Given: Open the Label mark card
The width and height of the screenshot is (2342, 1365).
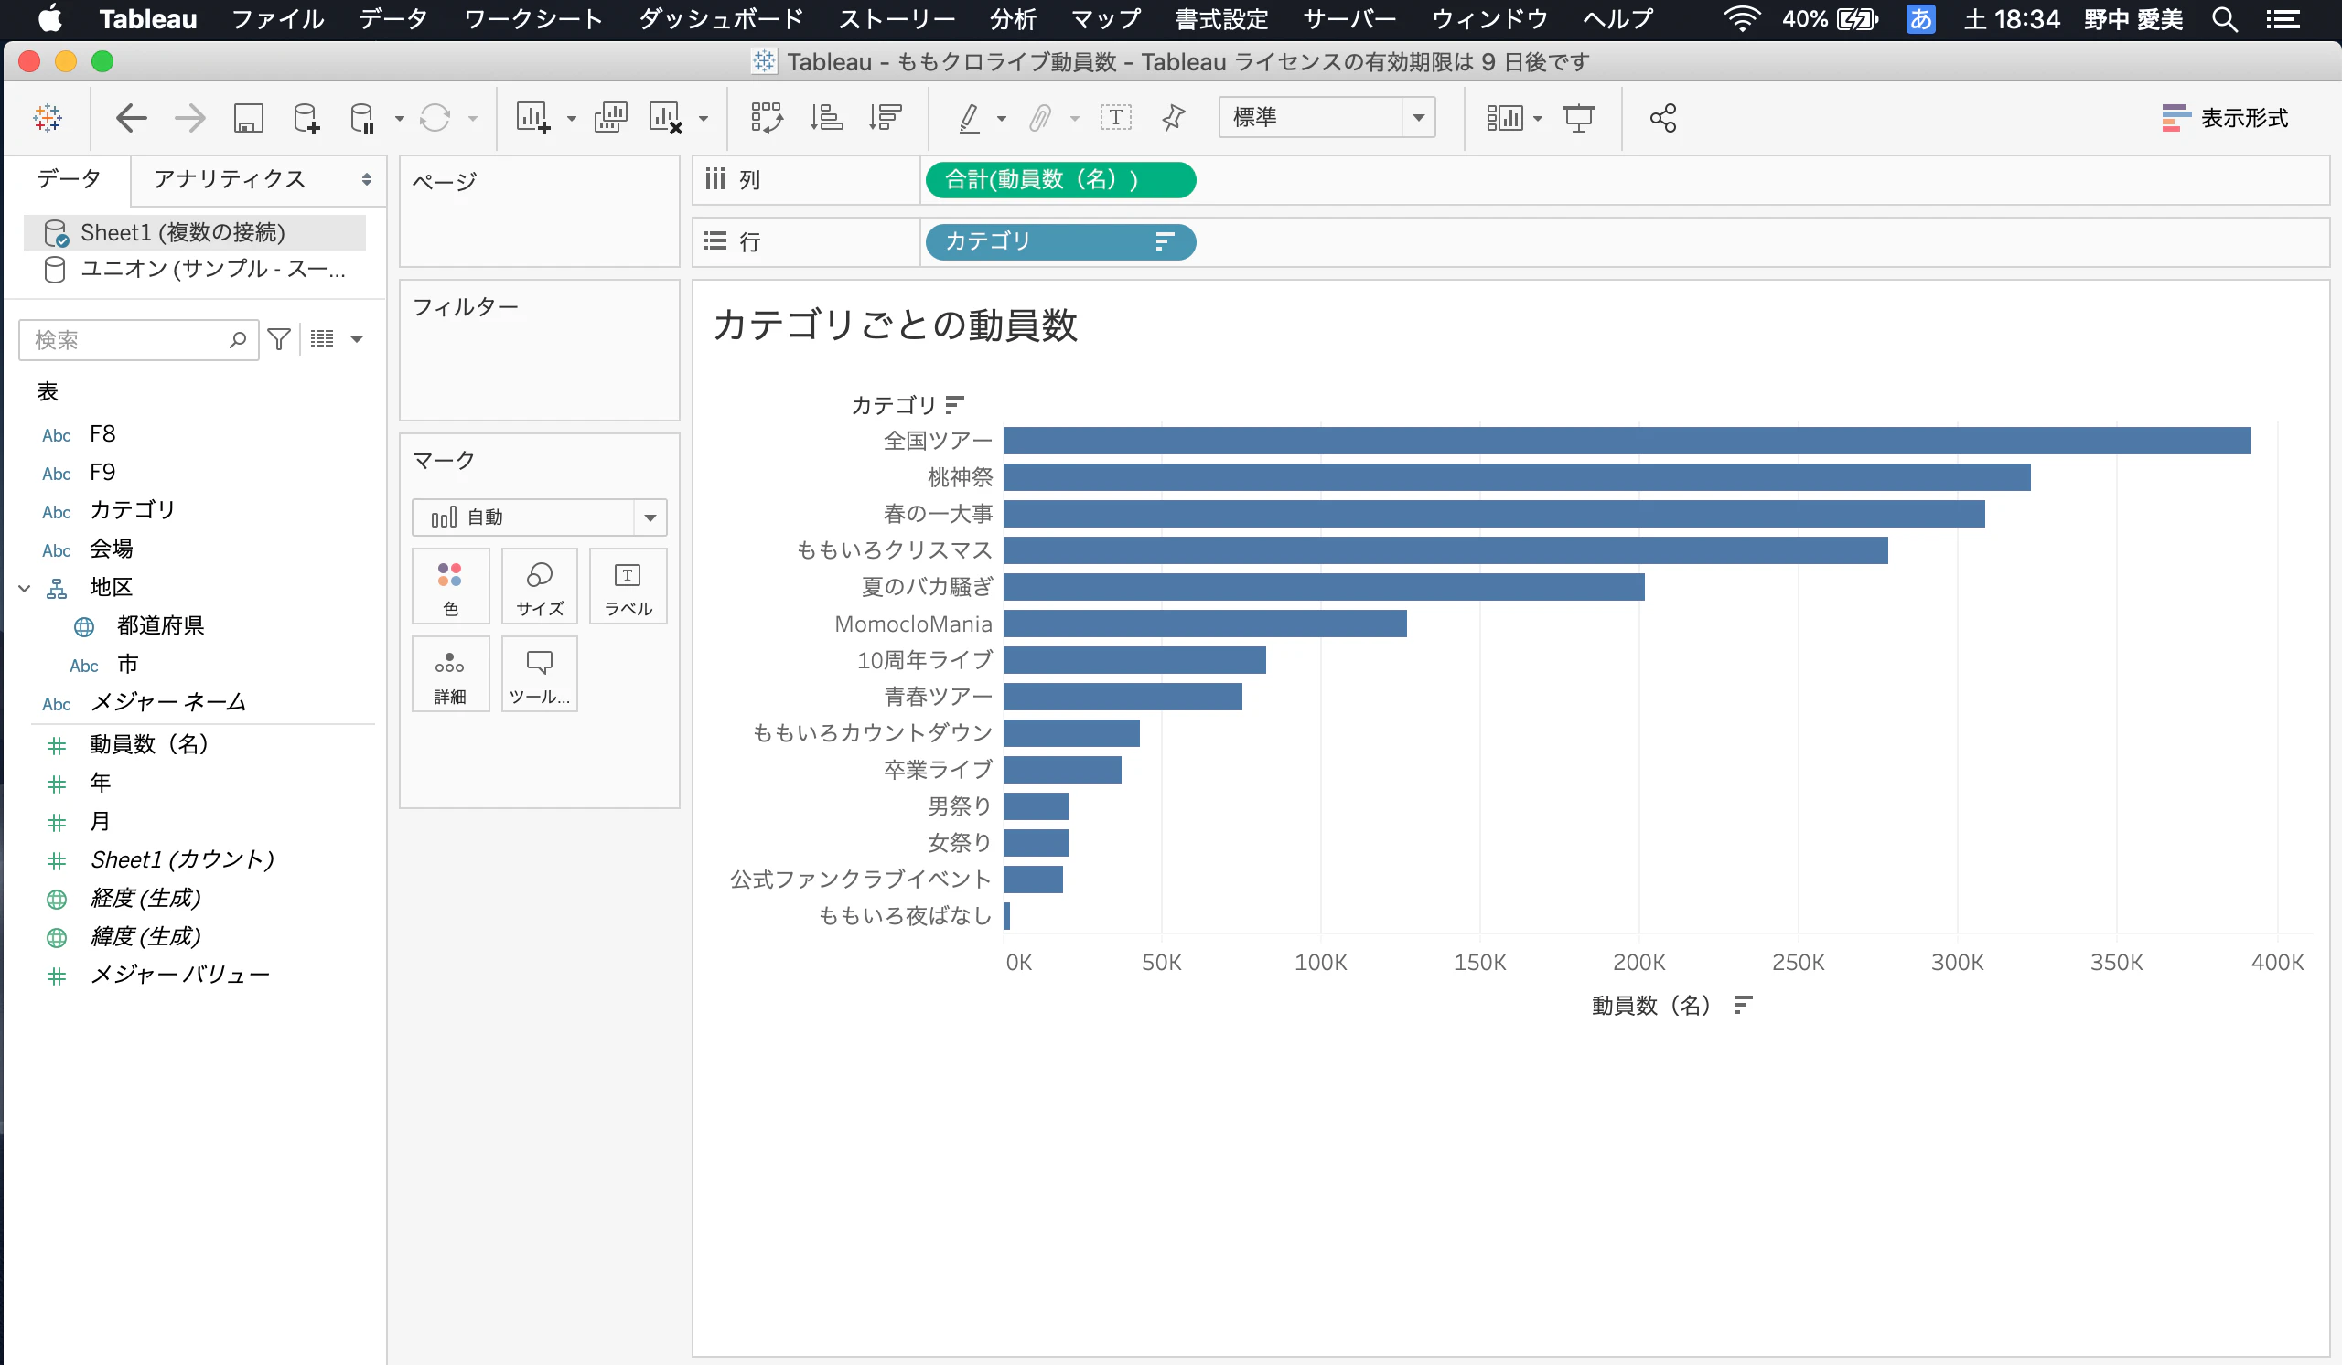Looking at the screenshot, I should [x=628, y=586].
